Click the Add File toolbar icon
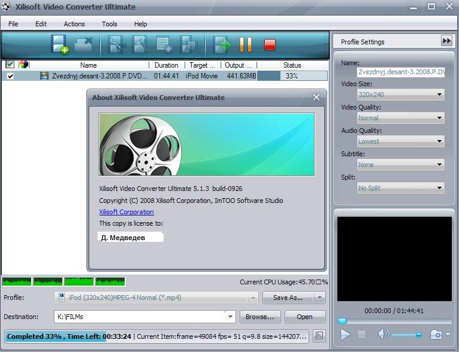Screen dimensions: 459x352 point(60,44)
